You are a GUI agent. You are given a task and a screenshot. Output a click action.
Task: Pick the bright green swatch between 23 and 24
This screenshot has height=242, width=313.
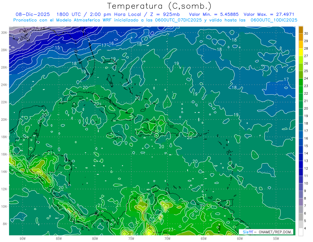(x=301, y=82)
